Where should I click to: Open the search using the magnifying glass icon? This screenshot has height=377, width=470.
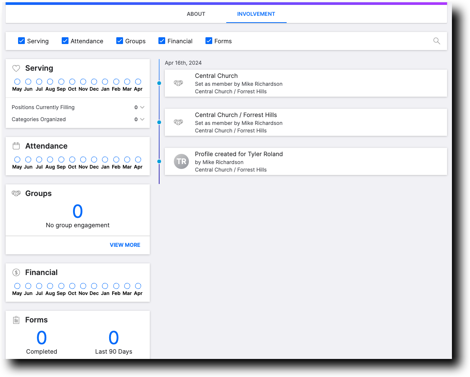[x=437, y=41]
